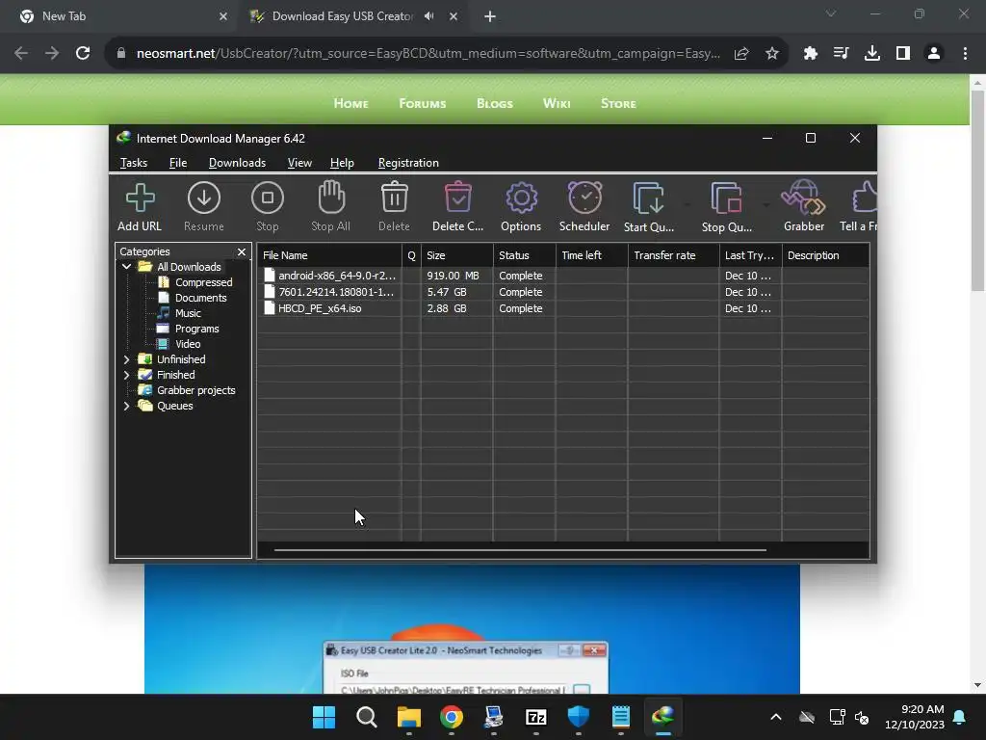Image resolution: width=986 pixels, height=740 pixels.
Task: Open 7-Zip from taskbar
Action: pyautogui.click(x=535, y=717)
